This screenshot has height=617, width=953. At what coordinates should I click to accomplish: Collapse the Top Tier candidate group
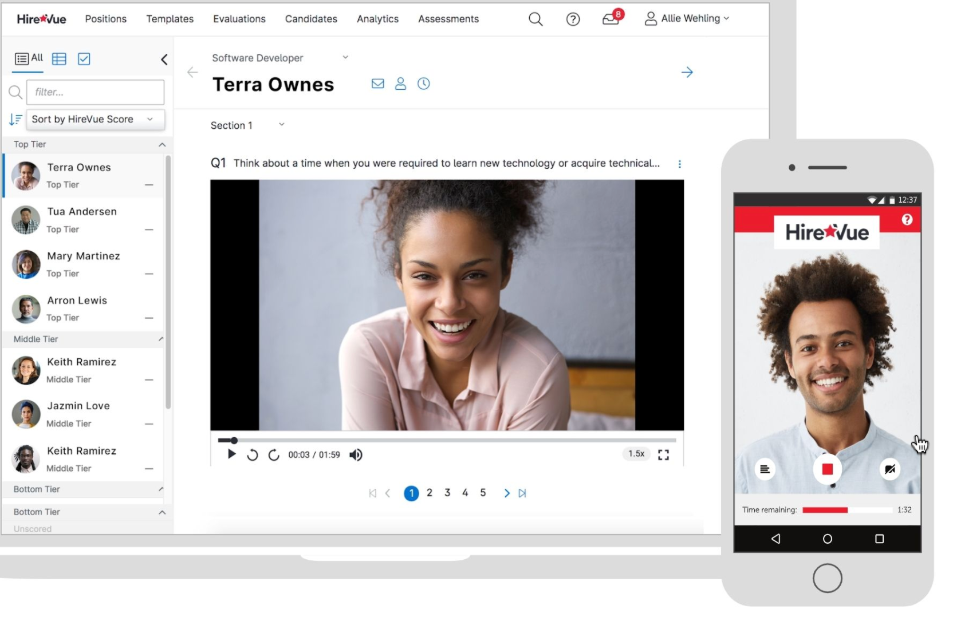(x=162, y=145)
